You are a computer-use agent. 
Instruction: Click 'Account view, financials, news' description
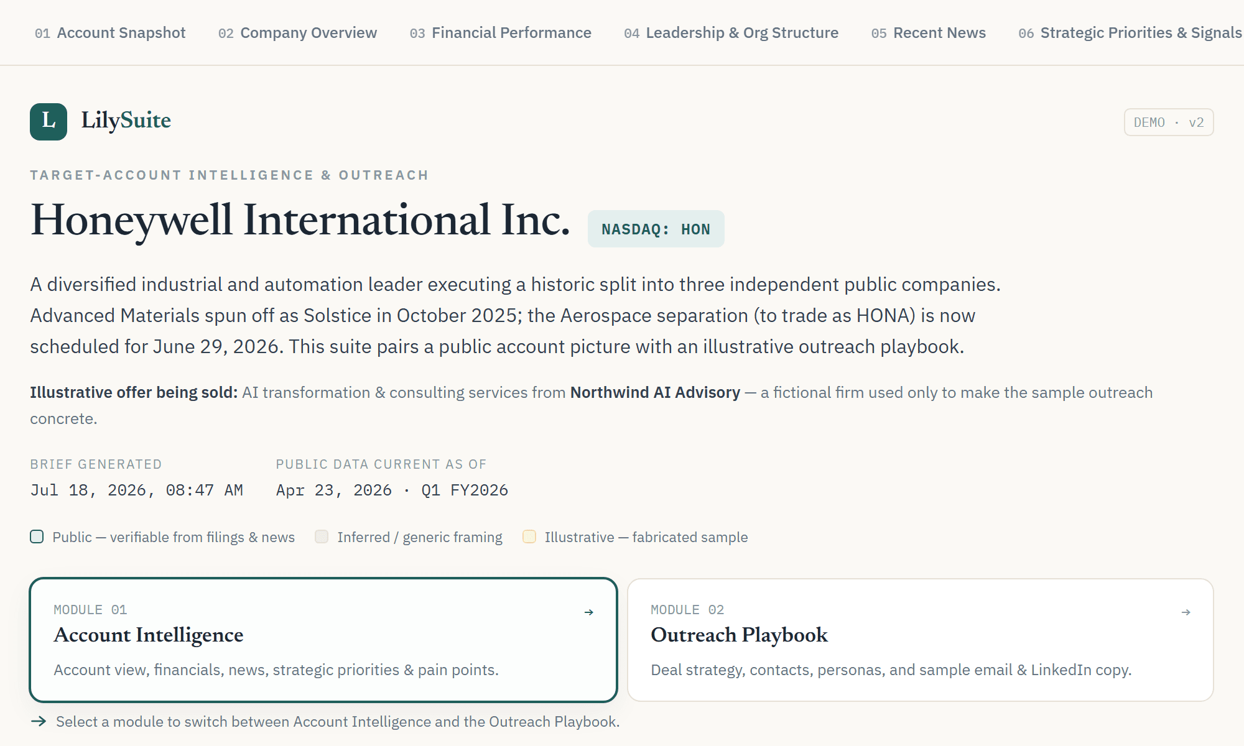tap(276, 670)
